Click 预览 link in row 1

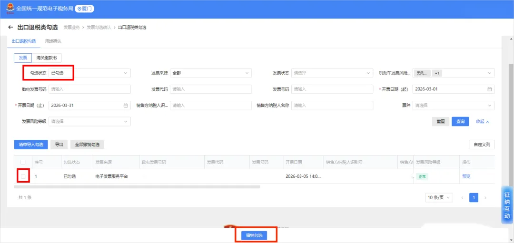click(466, 176)
